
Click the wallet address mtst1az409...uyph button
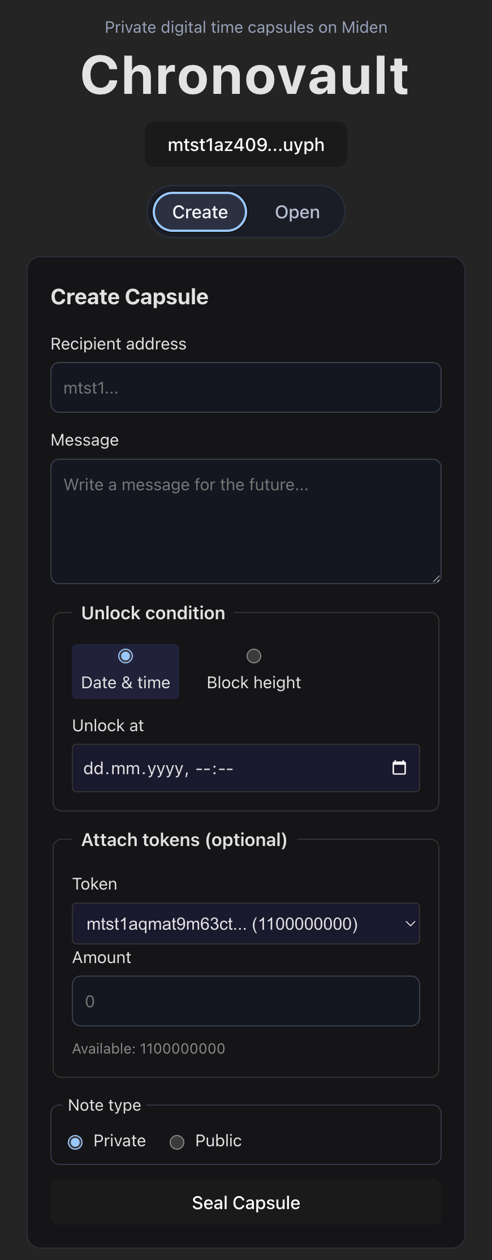(246, 144)
